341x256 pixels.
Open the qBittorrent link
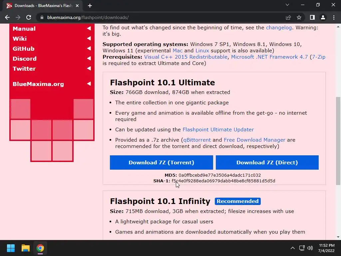pos(197,140)
